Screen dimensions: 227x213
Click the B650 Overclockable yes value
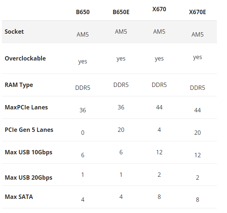coord(82,62)
